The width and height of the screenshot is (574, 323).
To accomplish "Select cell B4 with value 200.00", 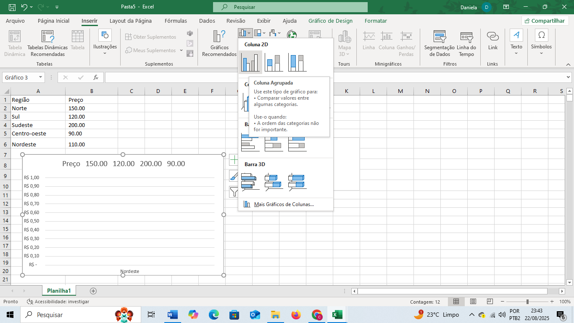I will (x=92, y=125).
